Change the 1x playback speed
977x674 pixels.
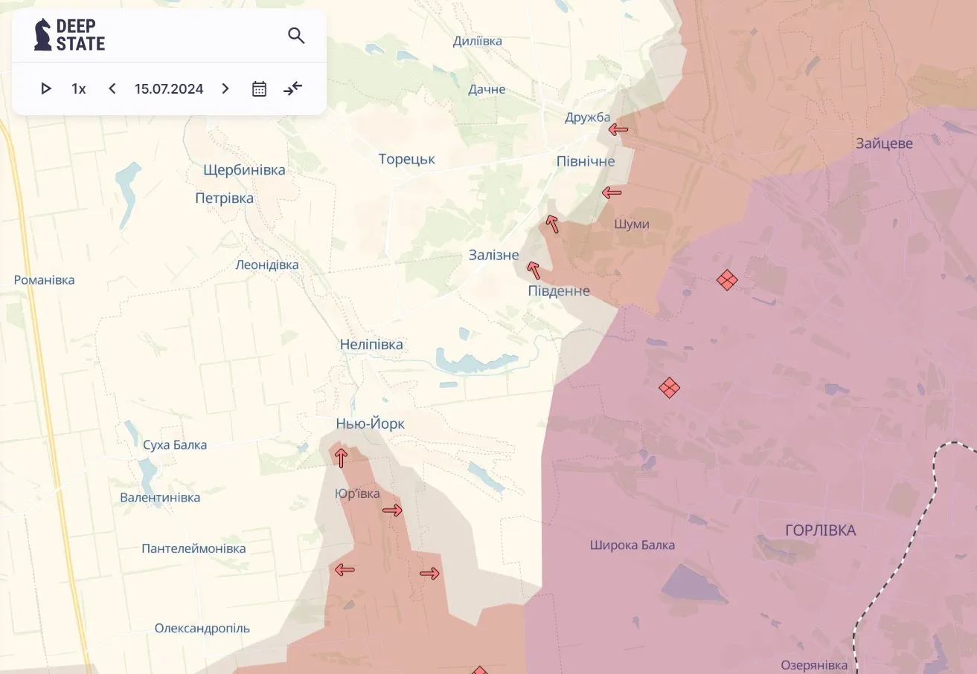(79, 89)
